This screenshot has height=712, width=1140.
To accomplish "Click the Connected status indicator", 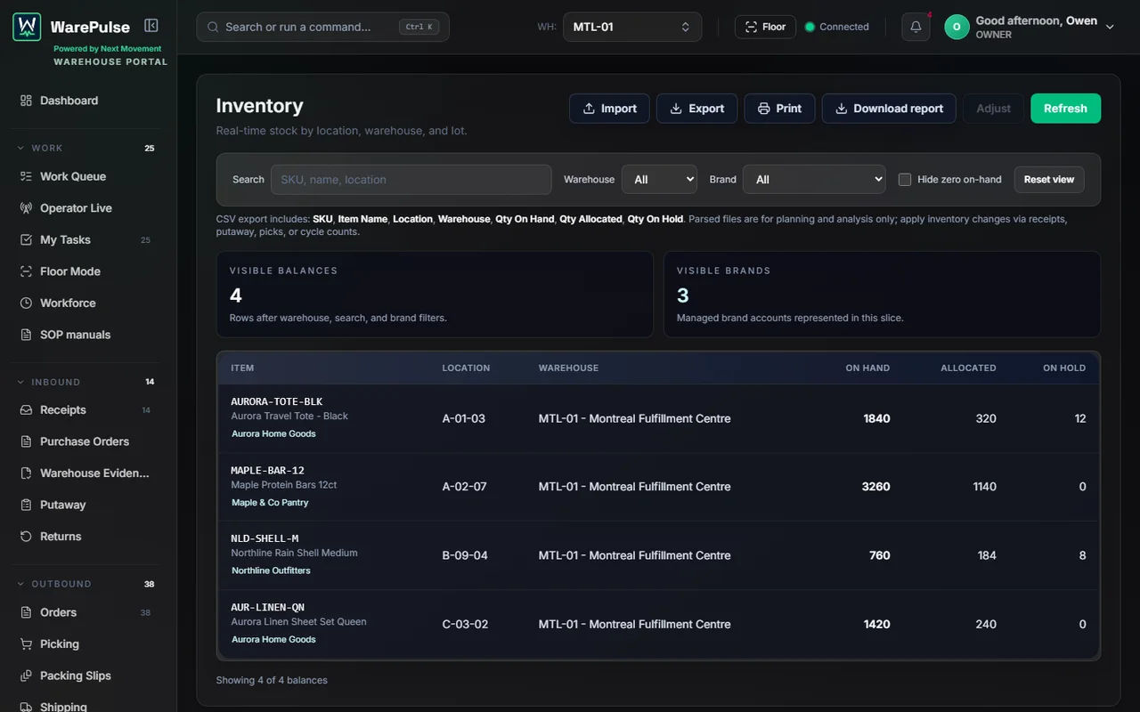I will 836,27.
